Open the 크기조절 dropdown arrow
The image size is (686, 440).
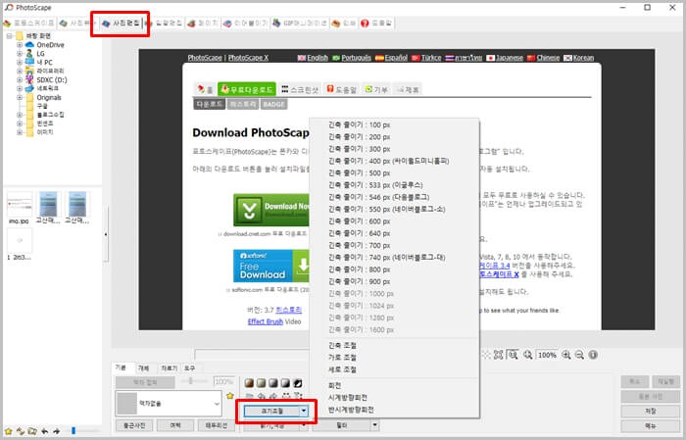click(x=304, y=412)
